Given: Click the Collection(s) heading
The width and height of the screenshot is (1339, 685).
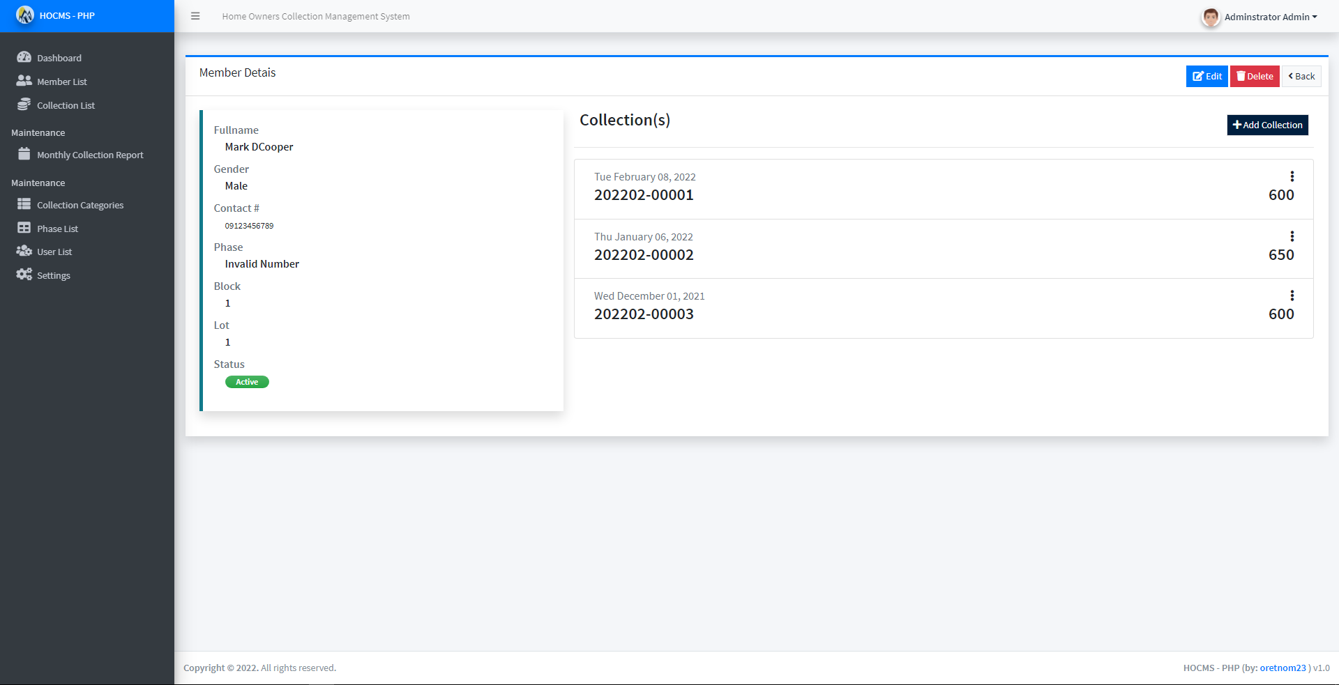Looking at the screenshot, I should tap(625, 120).
